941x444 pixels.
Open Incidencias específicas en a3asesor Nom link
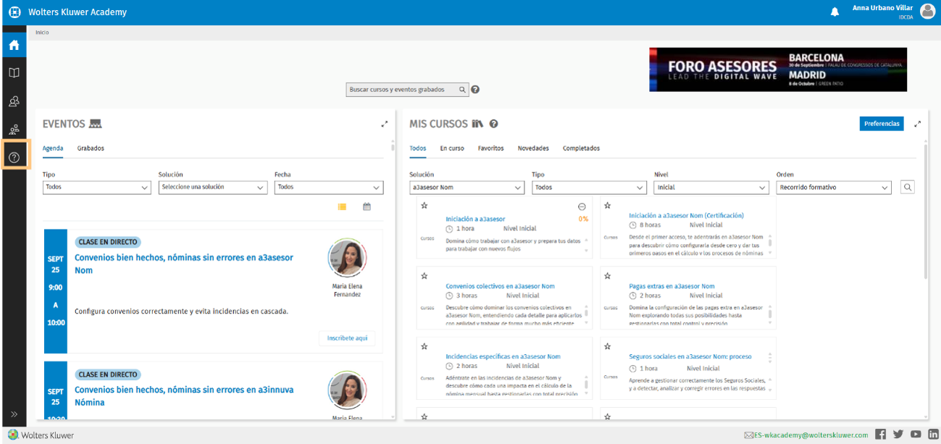503,356
